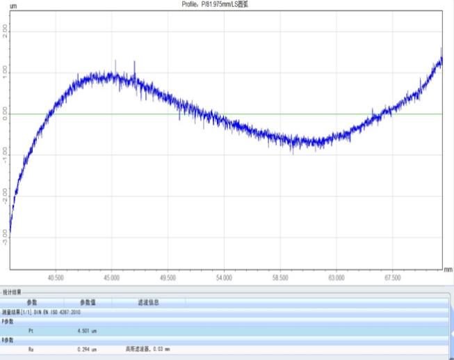
Task: Click the y-axis label 1.00
Action: click(x=5, y=72)
